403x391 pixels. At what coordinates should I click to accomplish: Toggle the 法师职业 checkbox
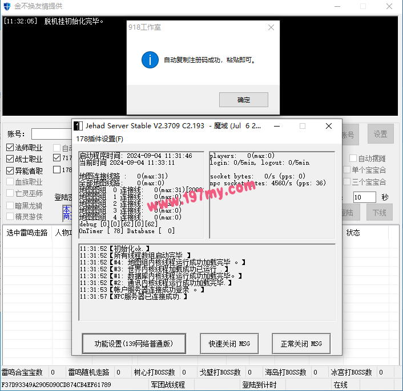[x=10, y=148]
